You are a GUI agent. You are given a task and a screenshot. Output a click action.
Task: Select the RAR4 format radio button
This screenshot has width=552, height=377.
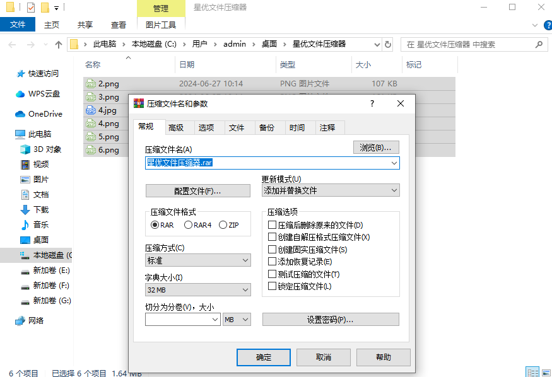(188, 225)
